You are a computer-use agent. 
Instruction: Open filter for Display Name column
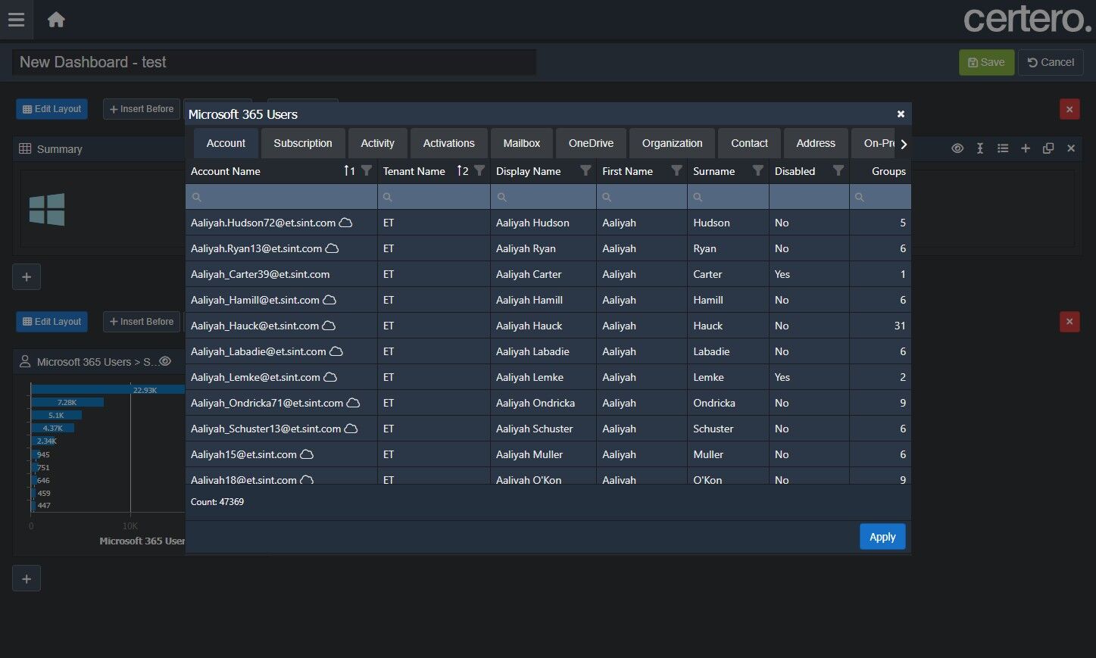point(585,171)
